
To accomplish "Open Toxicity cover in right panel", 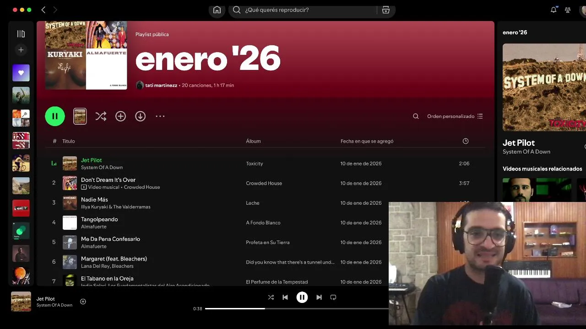I will (544, 87).
